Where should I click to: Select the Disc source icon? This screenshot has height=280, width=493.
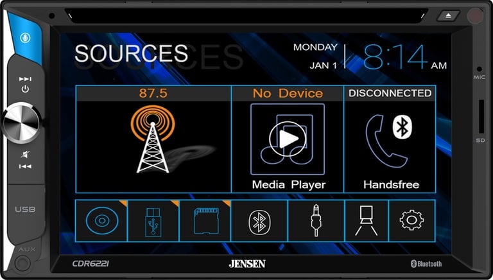(x=101, y=220)
